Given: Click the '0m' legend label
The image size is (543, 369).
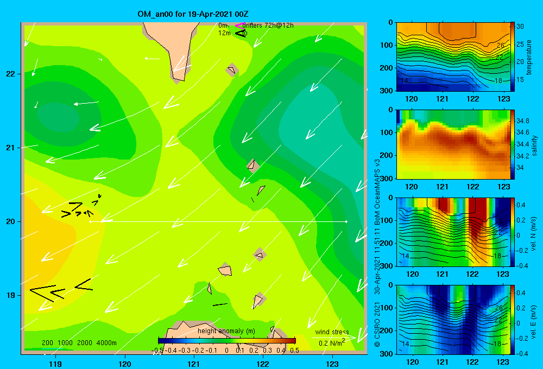Looking at the screenshot, I should (223, 26).
